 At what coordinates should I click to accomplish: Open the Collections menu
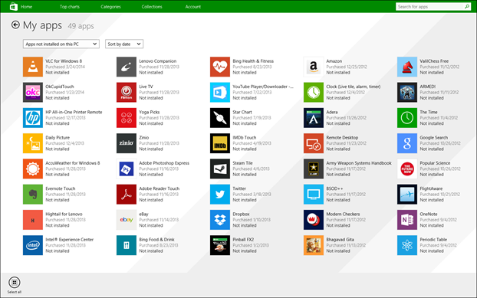point(152,7)
